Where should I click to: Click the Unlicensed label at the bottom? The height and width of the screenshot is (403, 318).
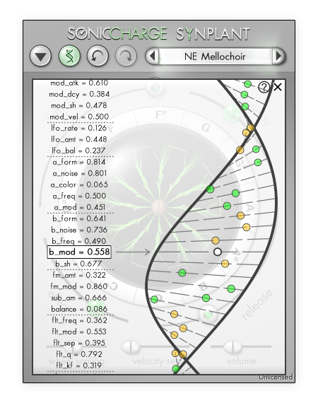coord(276,377)
